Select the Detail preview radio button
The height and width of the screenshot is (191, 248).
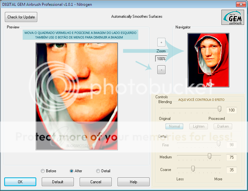[98, 171]
